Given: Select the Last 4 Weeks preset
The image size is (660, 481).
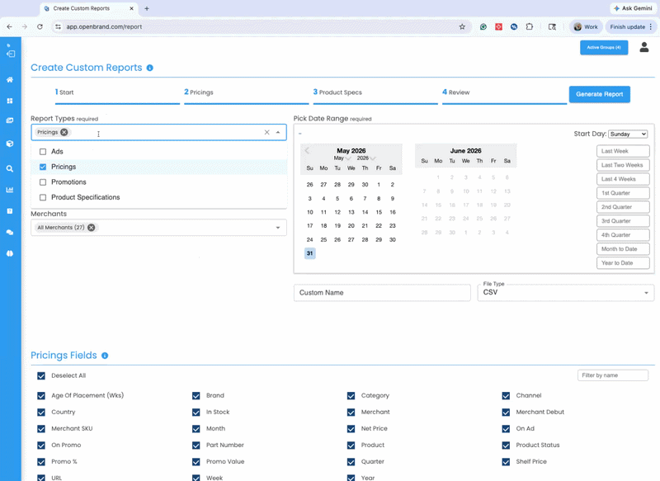Looking at the screenshot, I should 623,179.
